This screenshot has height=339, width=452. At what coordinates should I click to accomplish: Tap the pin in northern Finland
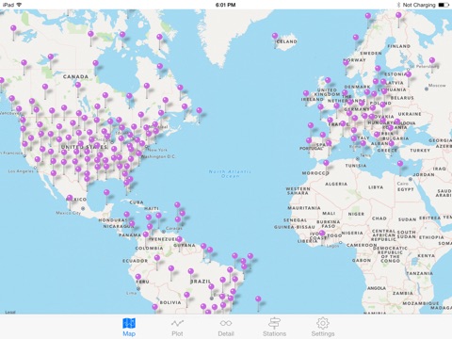point(398,15)
